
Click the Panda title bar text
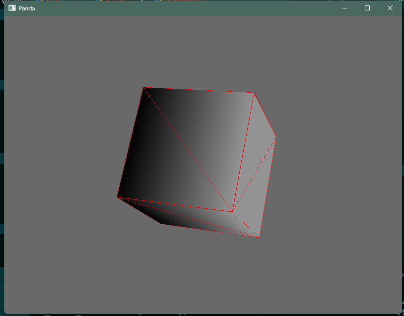(27, 8)
